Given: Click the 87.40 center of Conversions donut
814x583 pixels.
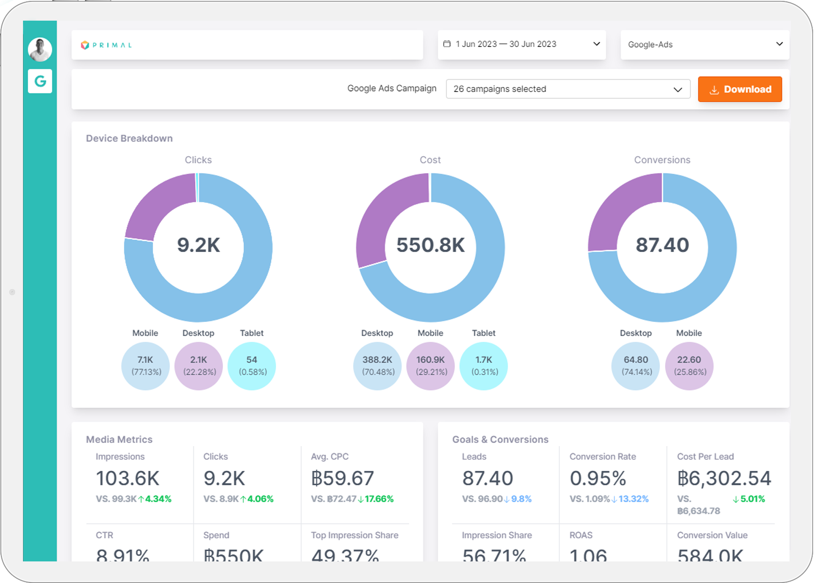Looking at the screenshot, I should pos(662,245).
